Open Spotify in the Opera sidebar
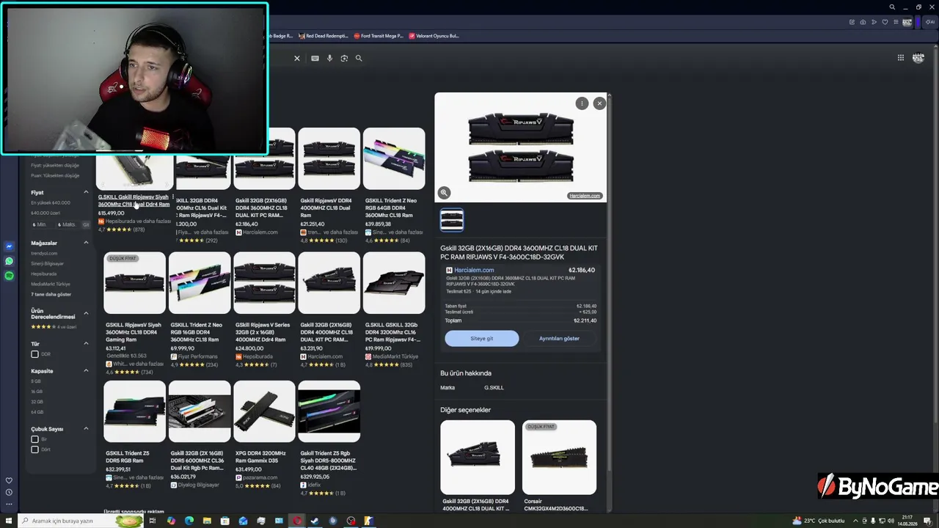 point(9,276)
